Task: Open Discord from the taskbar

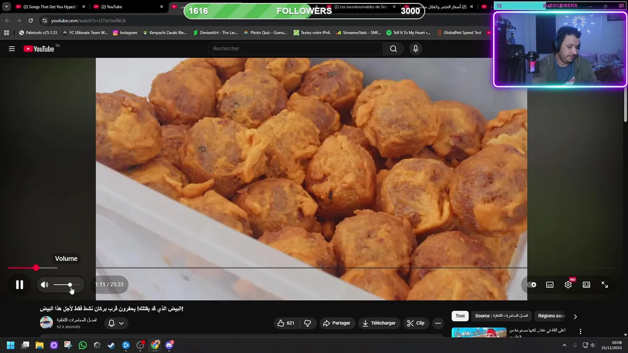Action: (169, 345)
